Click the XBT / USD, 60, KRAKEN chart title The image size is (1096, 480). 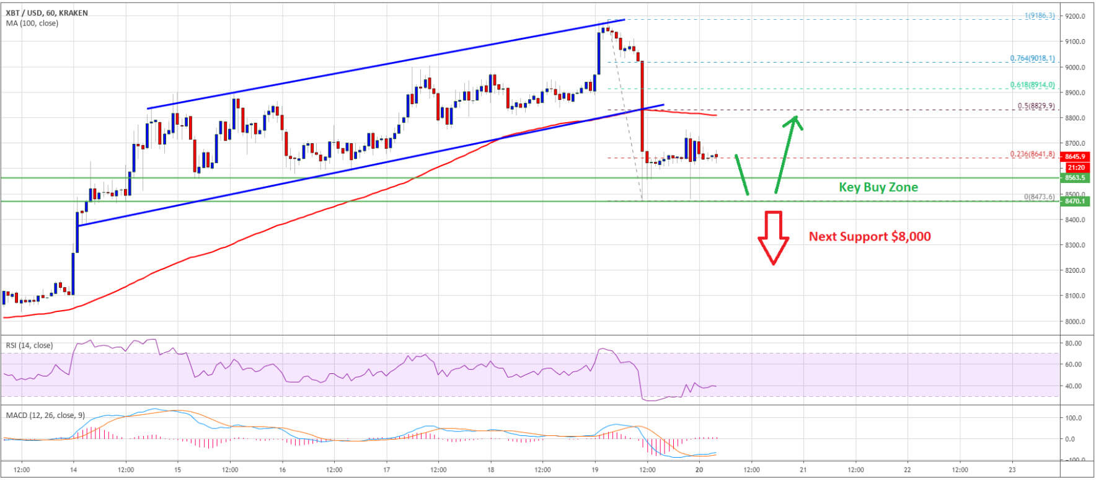tap(47, 13)
